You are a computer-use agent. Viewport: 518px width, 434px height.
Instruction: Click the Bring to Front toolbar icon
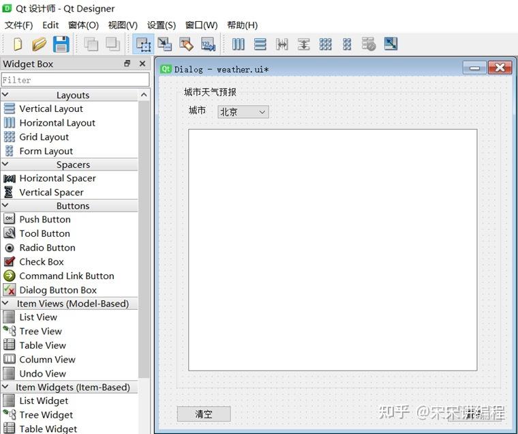(112, 44)
